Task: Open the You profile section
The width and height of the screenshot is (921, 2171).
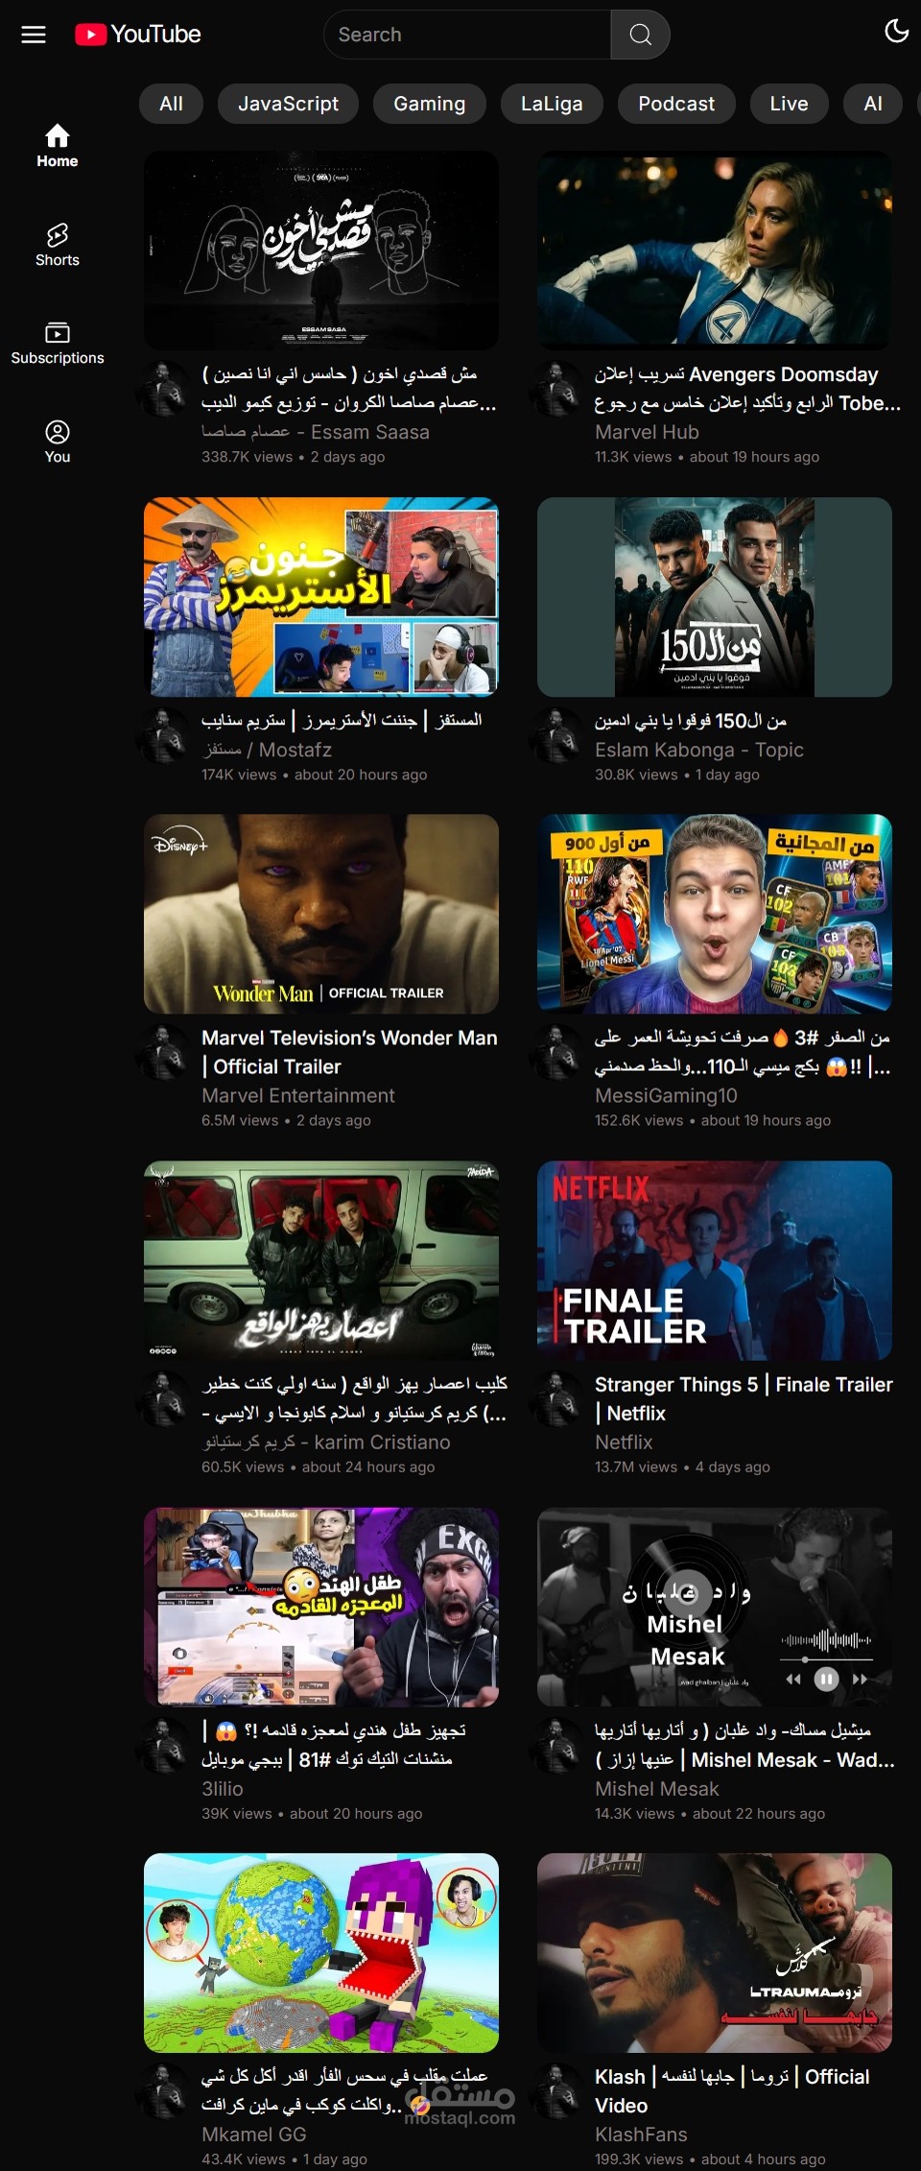Action: pos(58,442)
